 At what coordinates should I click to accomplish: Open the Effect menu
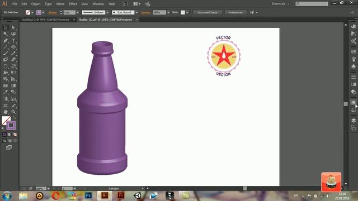[73, 4]
